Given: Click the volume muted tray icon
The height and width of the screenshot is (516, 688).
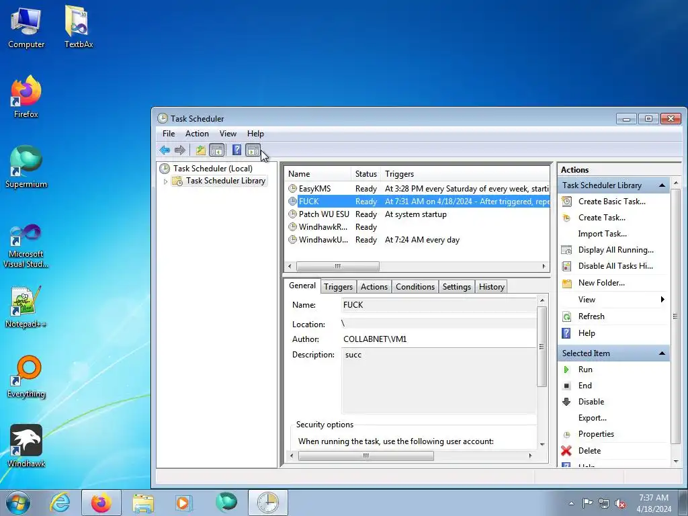Looking at the screenshot, I should pyautogui.click(x=620, y=503).
